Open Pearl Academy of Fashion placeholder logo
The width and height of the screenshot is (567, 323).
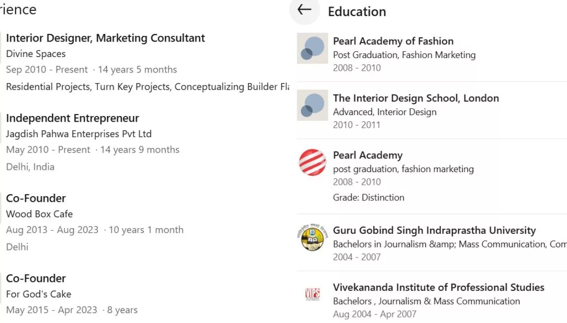(312, 48)
